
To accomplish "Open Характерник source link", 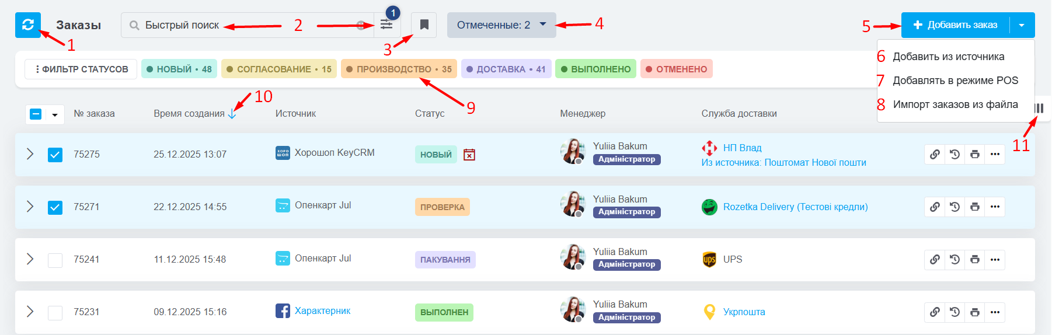I will (x=322, y=310).
